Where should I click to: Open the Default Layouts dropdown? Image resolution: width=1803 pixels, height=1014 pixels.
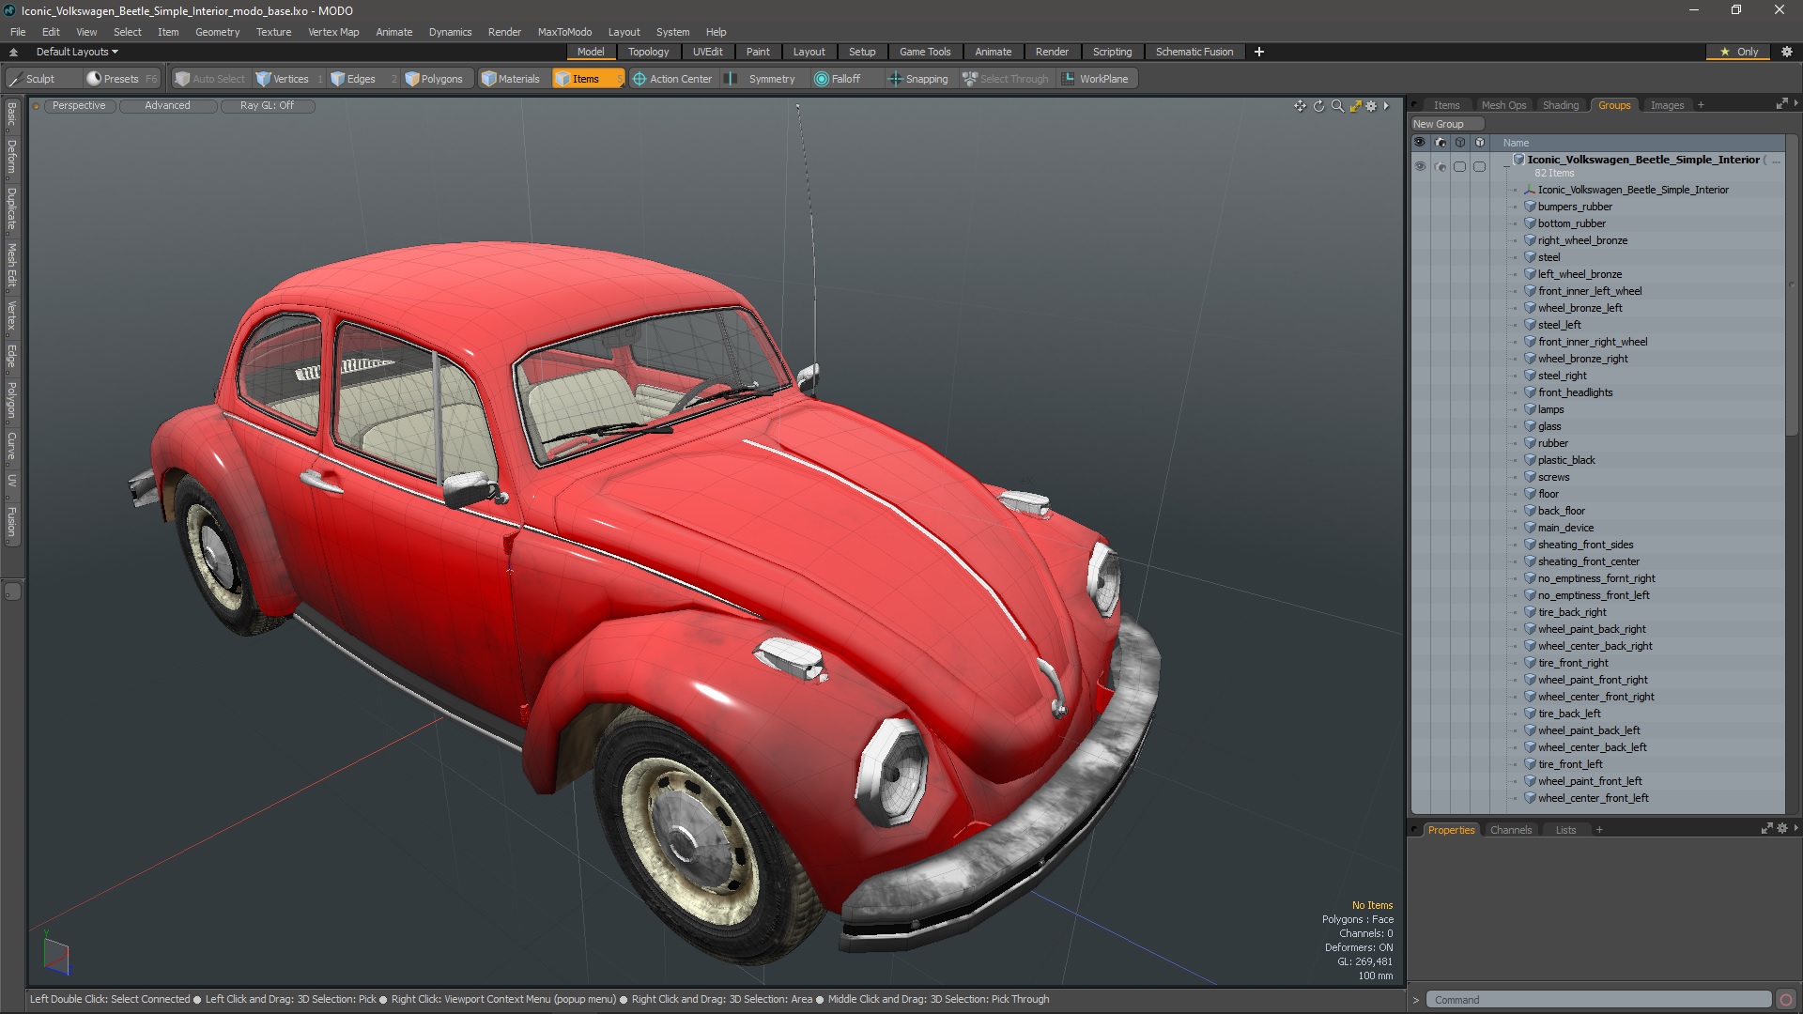pos(77,52)
